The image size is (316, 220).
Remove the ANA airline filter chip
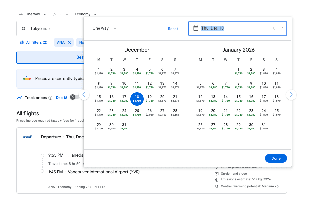[x=69, y=42]
